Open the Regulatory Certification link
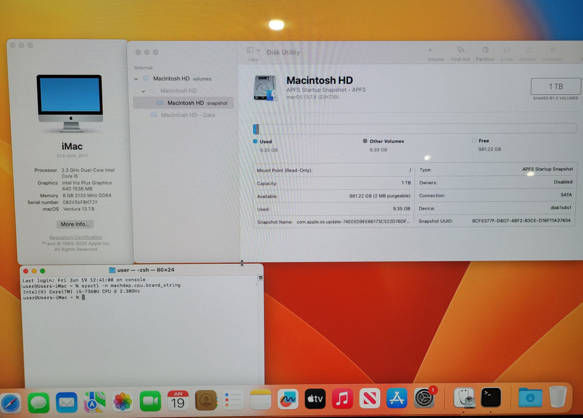Viewport: 583px width, 418px height. 75,237
